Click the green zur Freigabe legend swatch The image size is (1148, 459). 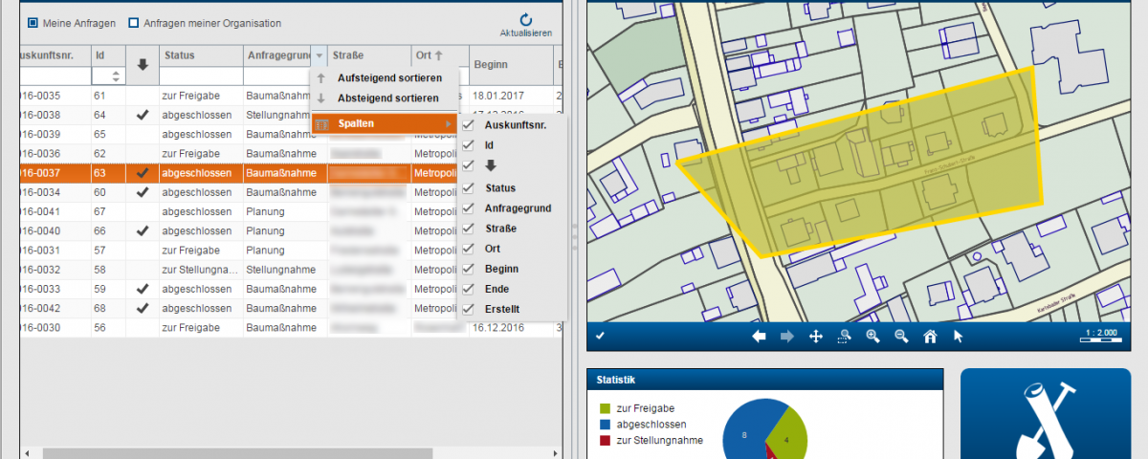(605, 408)
